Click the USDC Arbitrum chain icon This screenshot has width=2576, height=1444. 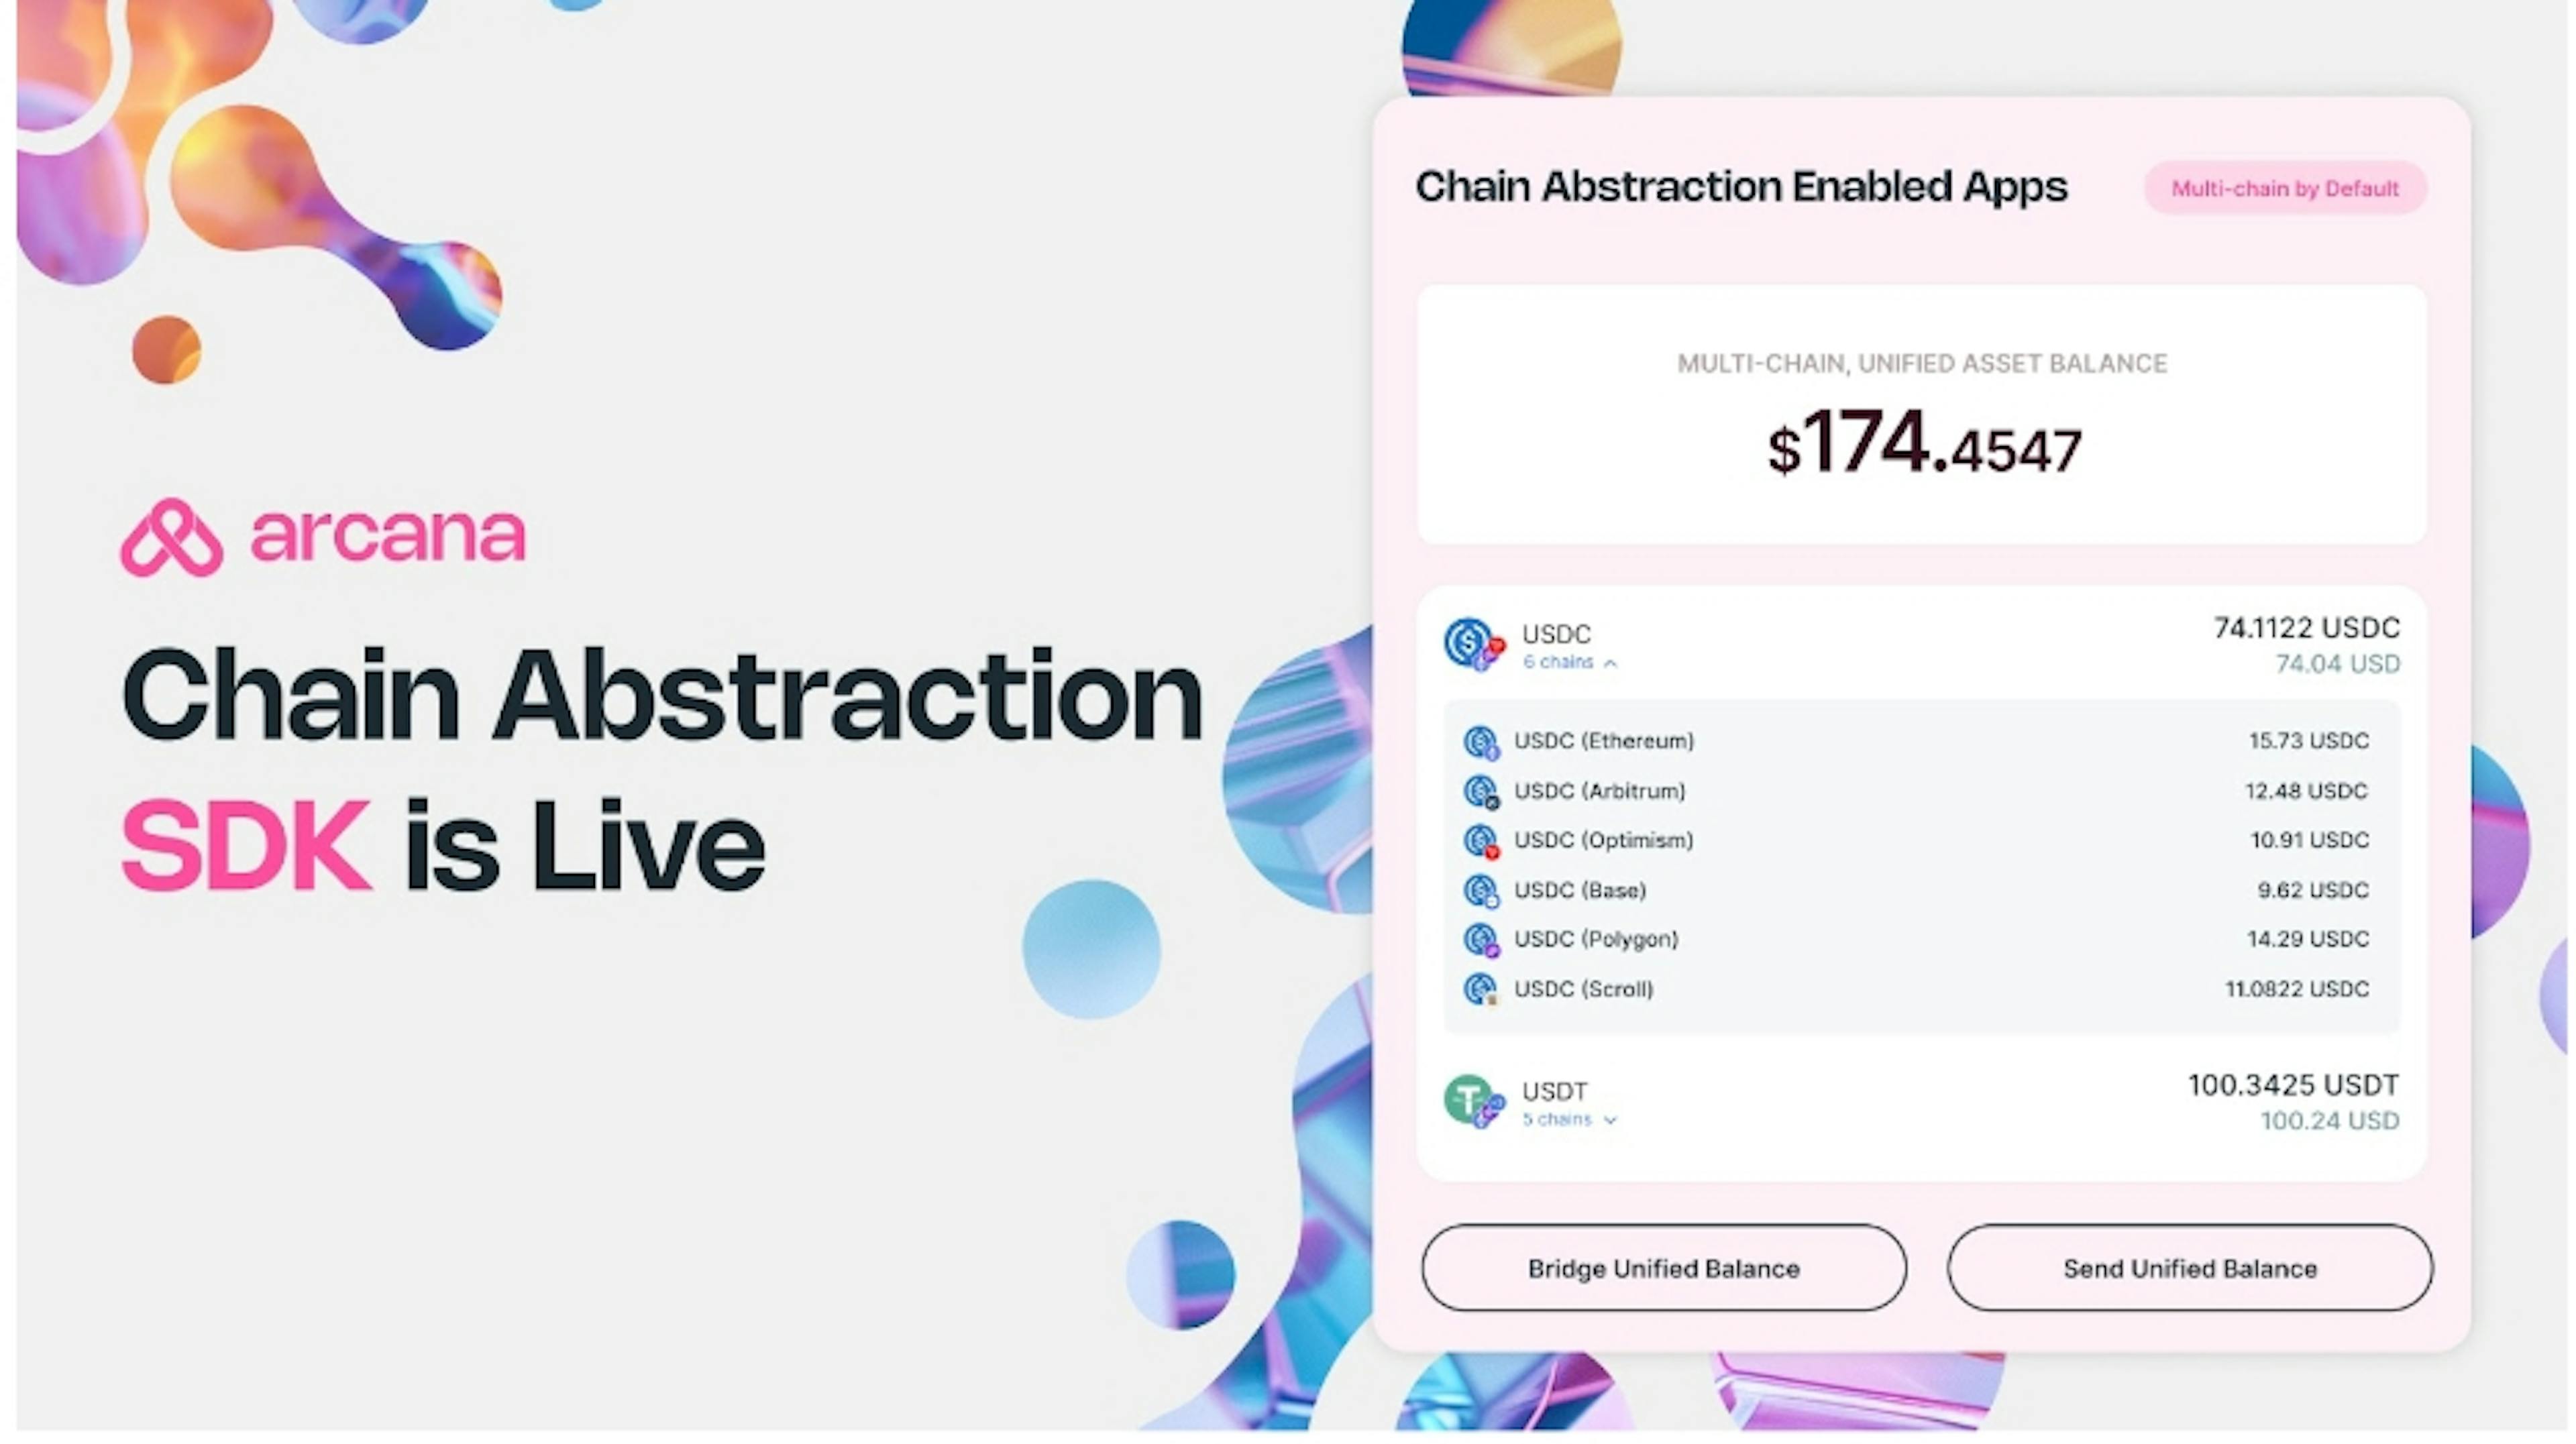click(1479, 789)
